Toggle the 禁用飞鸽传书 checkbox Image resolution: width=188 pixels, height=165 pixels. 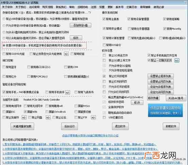(76, 92)
